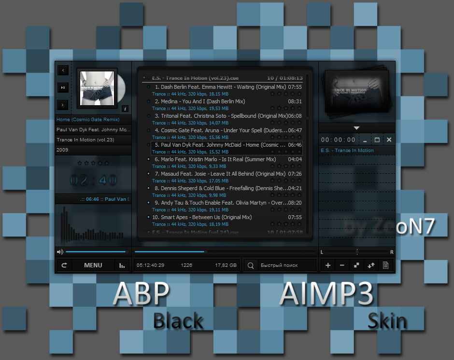
Task: Mute sound via the speaker icon
Action: 60,252
